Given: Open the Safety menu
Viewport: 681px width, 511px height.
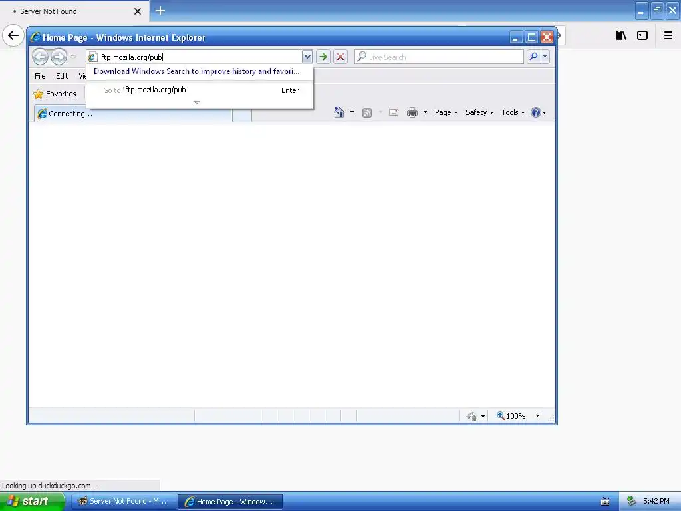Looking at the screenshot, I should [x=479, y=112].
